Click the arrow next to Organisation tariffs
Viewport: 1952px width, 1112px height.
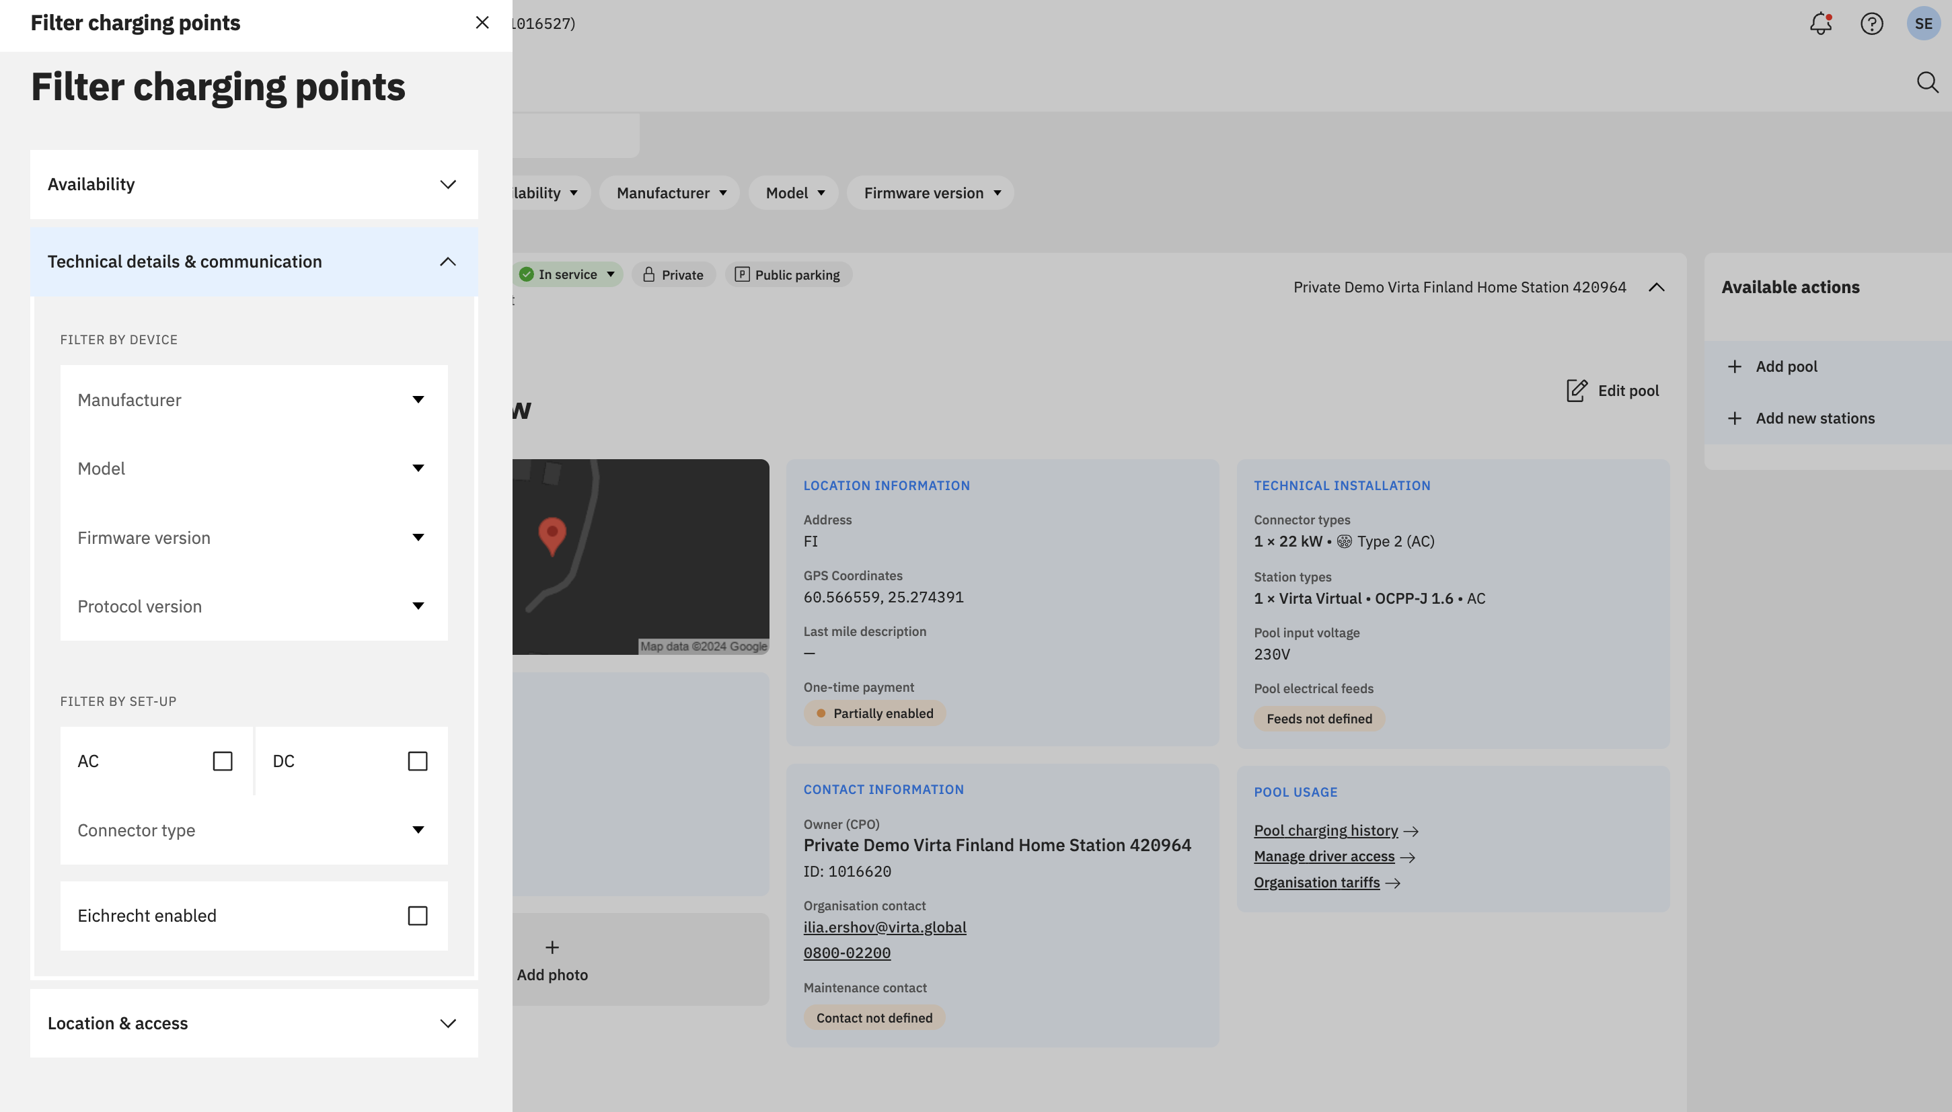click(1393, 883)
